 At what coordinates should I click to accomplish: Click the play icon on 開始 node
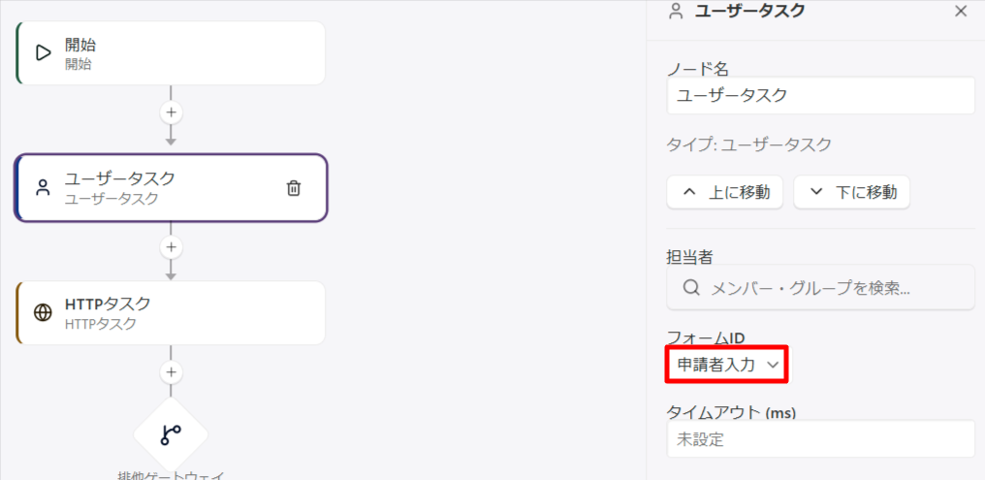click(43, 52)
